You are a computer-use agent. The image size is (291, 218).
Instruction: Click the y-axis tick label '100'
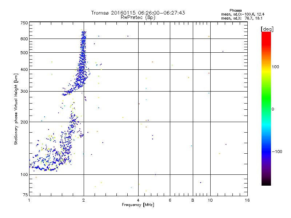click(x=24, y=174)
